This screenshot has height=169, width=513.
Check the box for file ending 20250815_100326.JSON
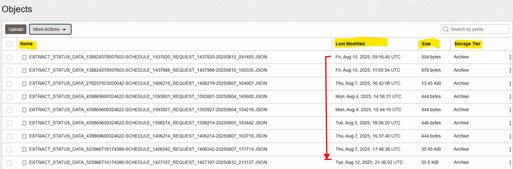point(9,71)
